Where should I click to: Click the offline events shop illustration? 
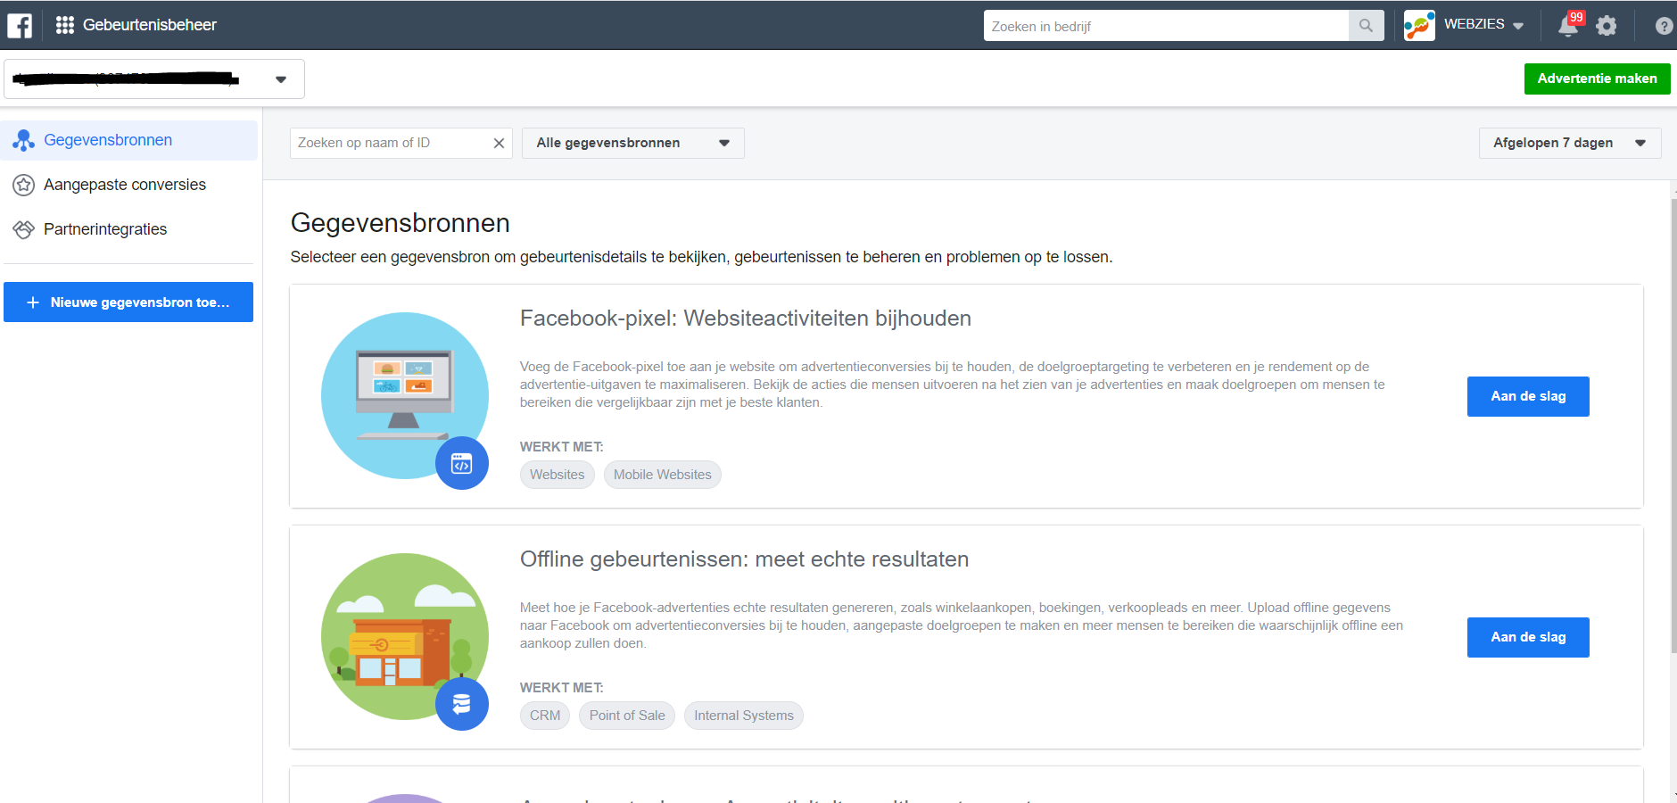pyautogui.click(x=404, y=636)
